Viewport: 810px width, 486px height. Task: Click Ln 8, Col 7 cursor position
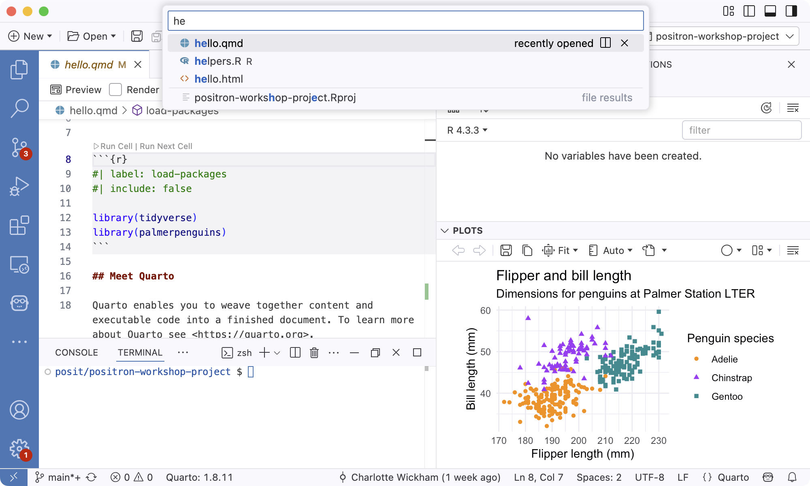click(539, 477)
